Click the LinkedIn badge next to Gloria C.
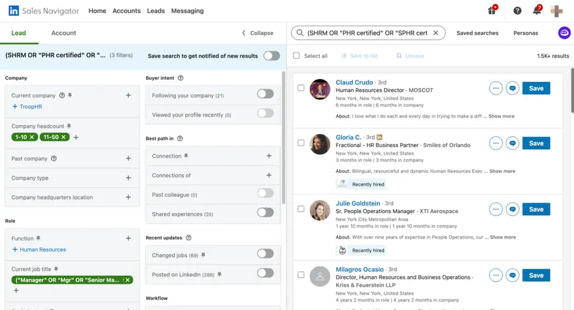574x310 pixels. tap(379, 137)
